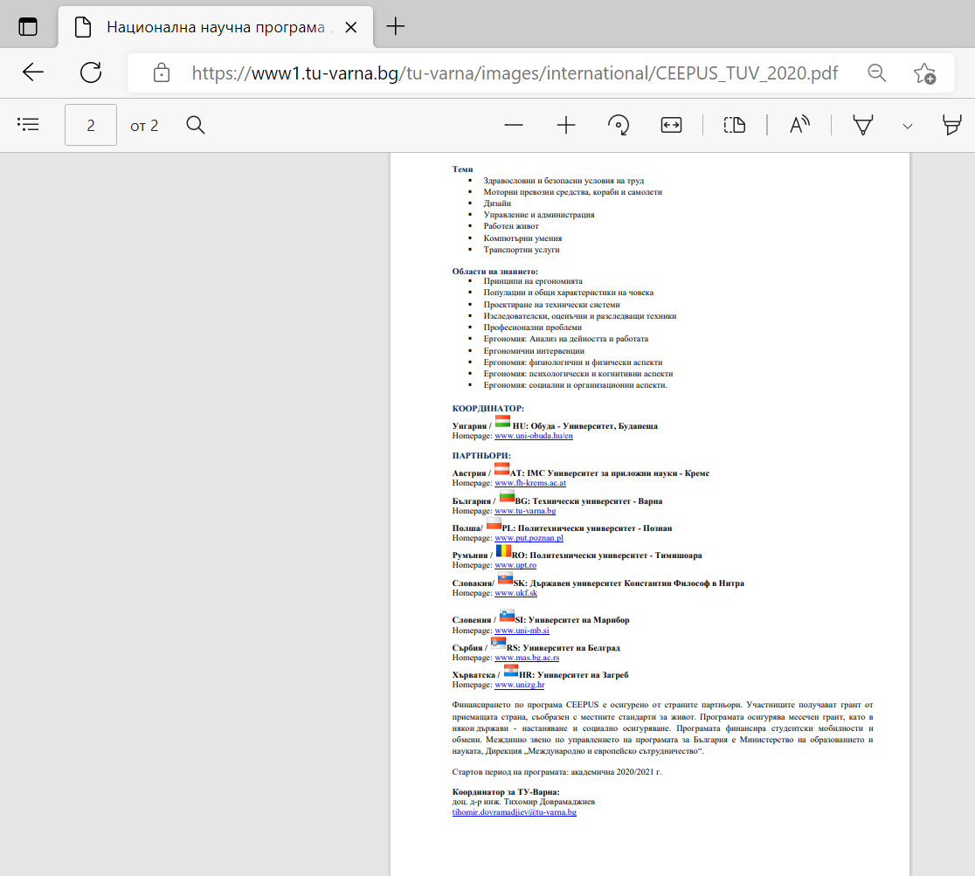Go back to the previous page
This screenshot has height=876, width=975.
[x=33, y=72]
